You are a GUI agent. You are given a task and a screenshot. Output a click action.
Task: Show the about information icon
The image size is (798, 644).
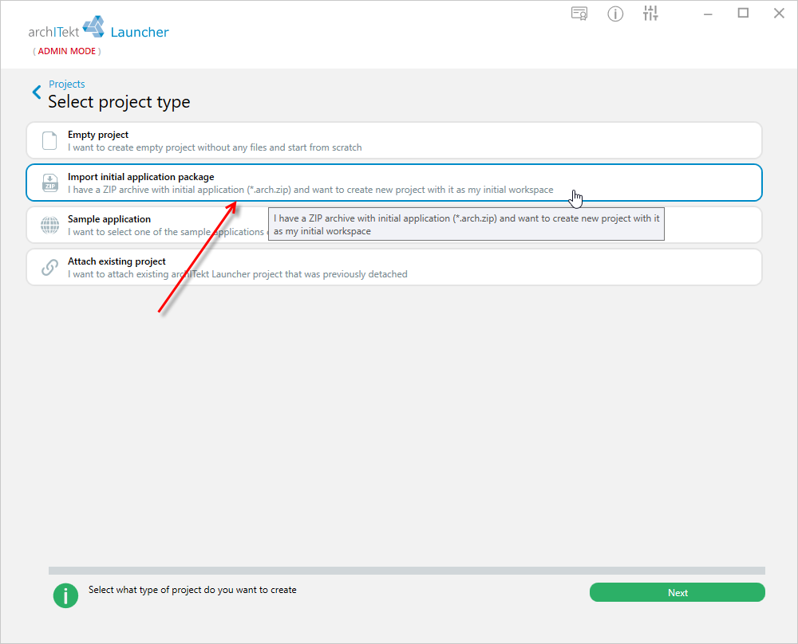615,14
